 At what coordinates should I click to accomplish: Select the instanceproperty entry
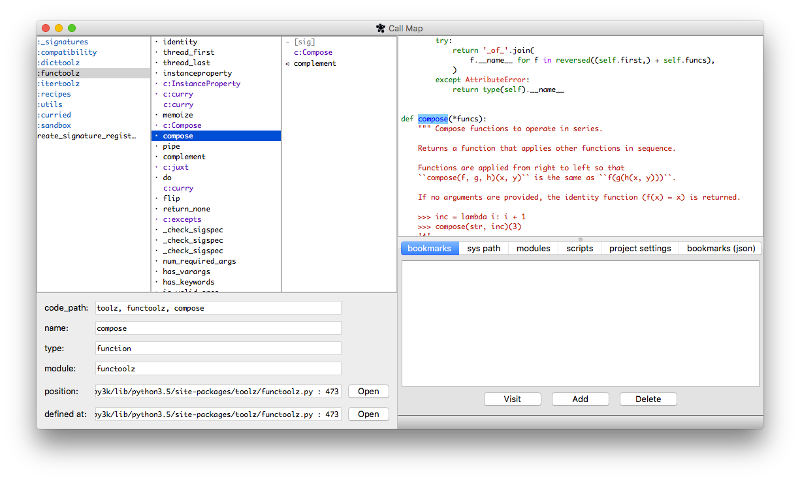point(216,73)
